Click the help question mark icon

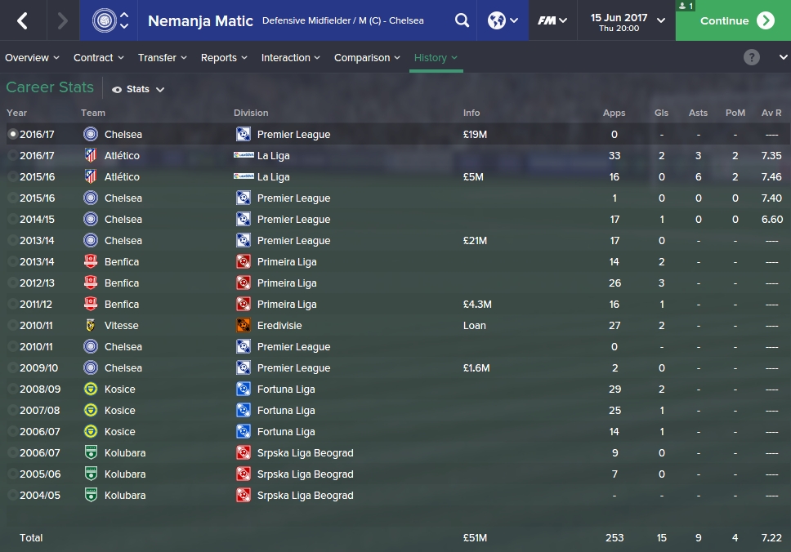pyautogui.click(x=752, y=57)
